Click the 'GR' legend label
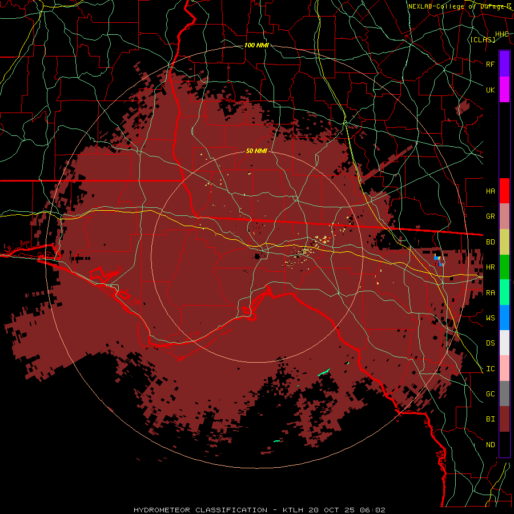The height and width of the screenshot is (514, 514). click(490, 216)
